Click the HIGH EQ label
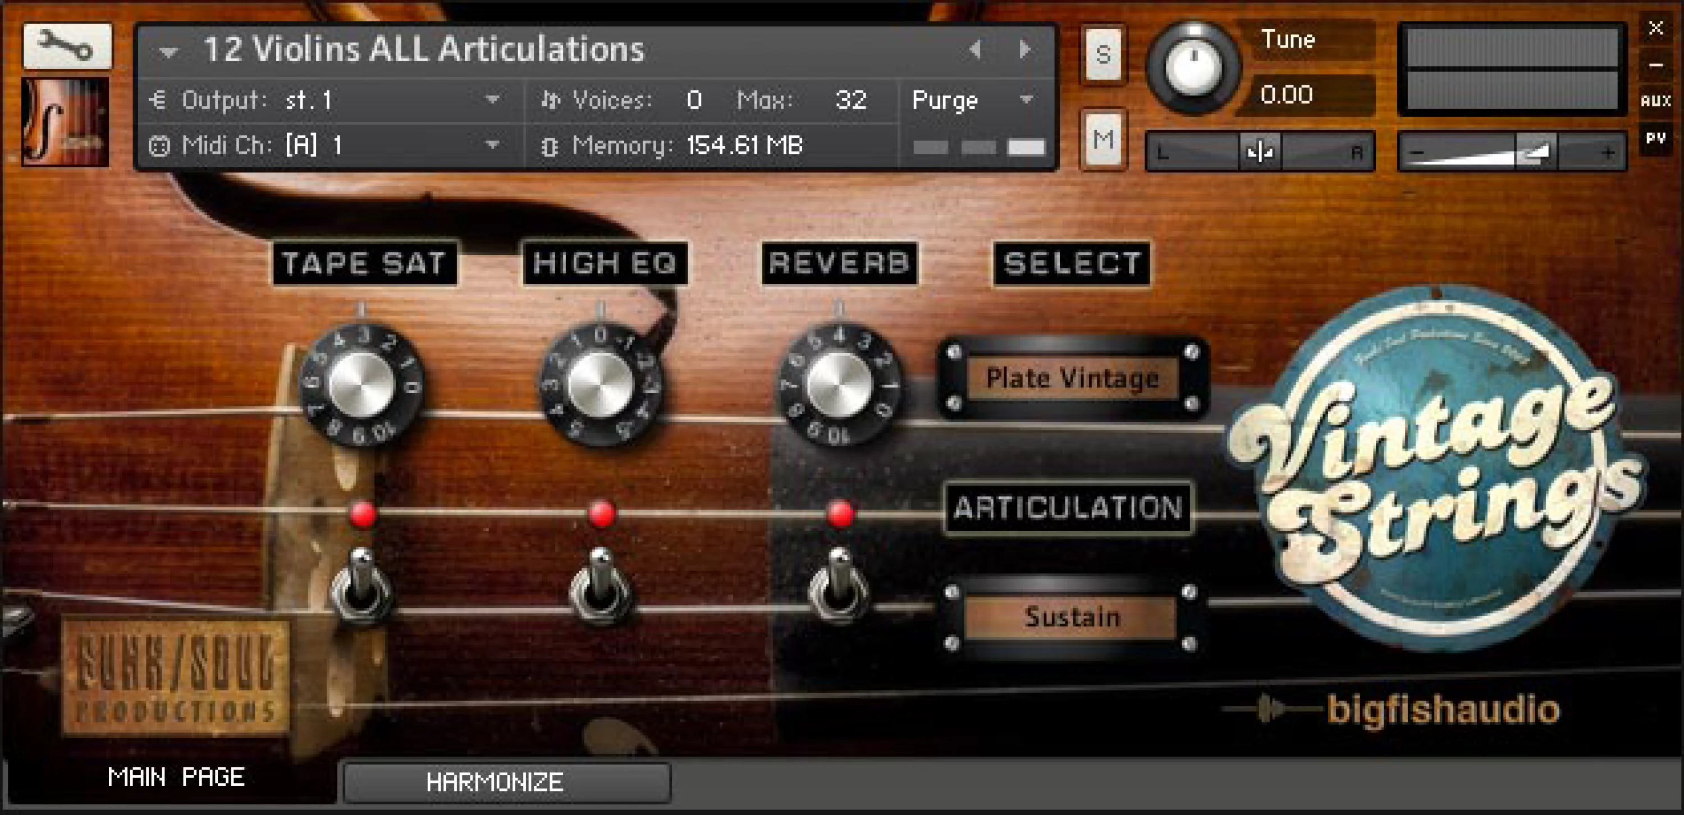This screenshot has height=815, width=1684. [605, 263]
